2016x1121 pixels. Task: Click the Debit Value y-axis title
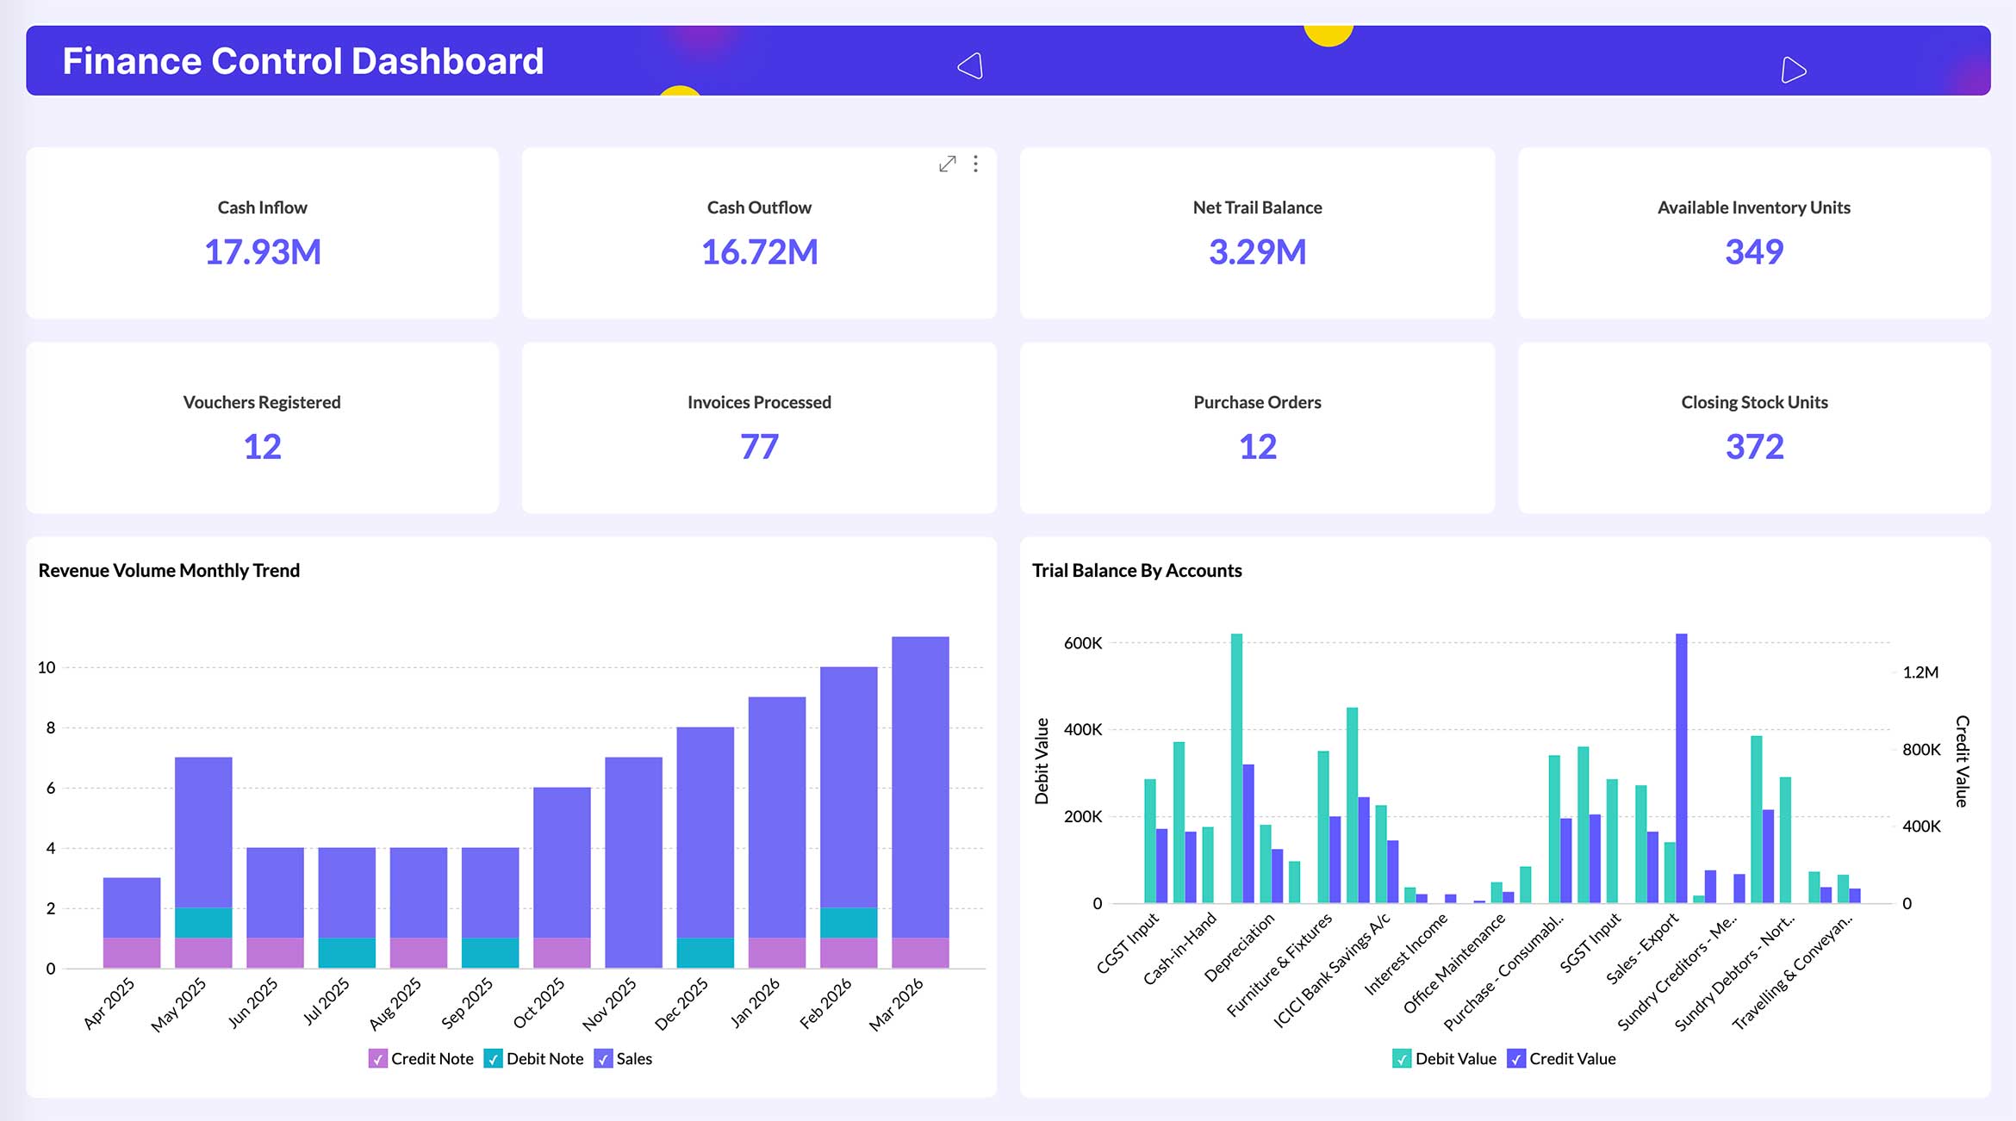click(x=1042, y=761)
